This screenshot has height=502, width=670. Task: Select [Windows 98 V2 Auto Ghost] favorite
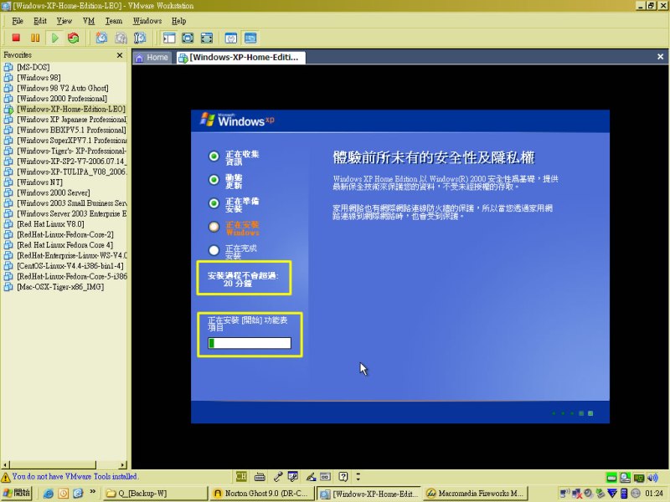63,89
